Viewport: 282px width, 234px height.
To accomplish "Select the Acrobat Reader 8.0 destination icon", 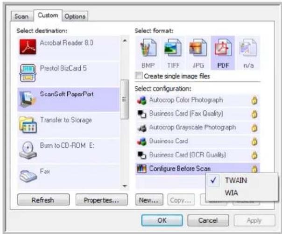I will click(x=28, y=47).
